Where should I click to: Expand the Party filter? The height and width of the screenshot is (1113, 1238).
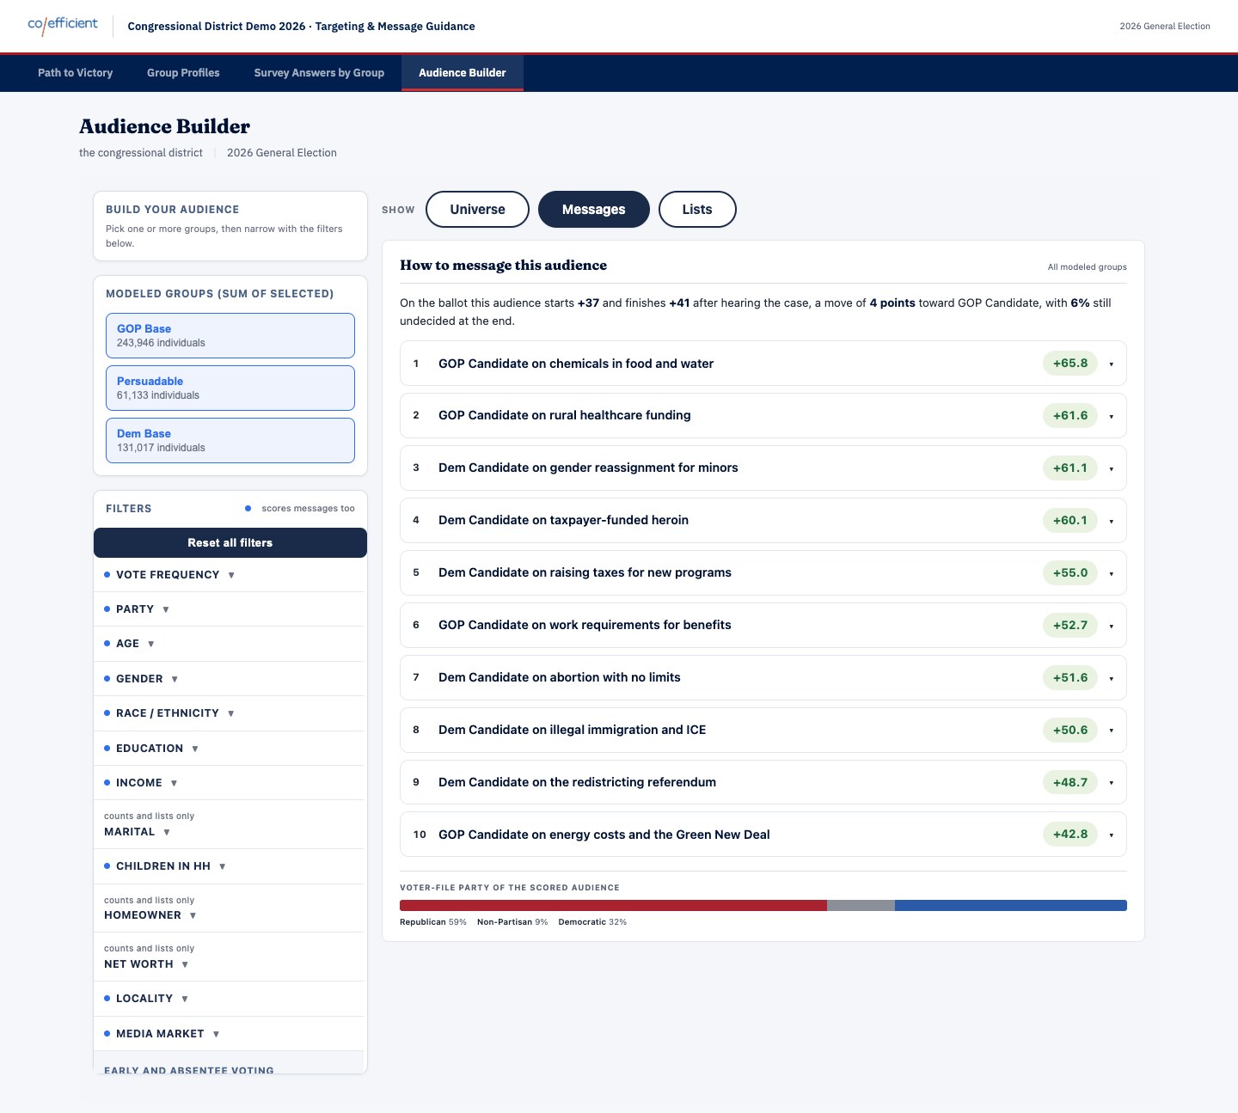click(229, 609)
